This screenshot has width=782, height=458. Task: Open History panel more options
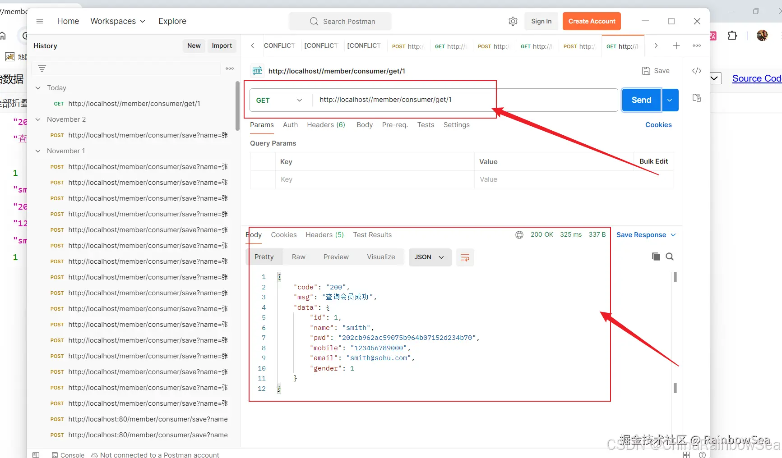click(230, 69)
